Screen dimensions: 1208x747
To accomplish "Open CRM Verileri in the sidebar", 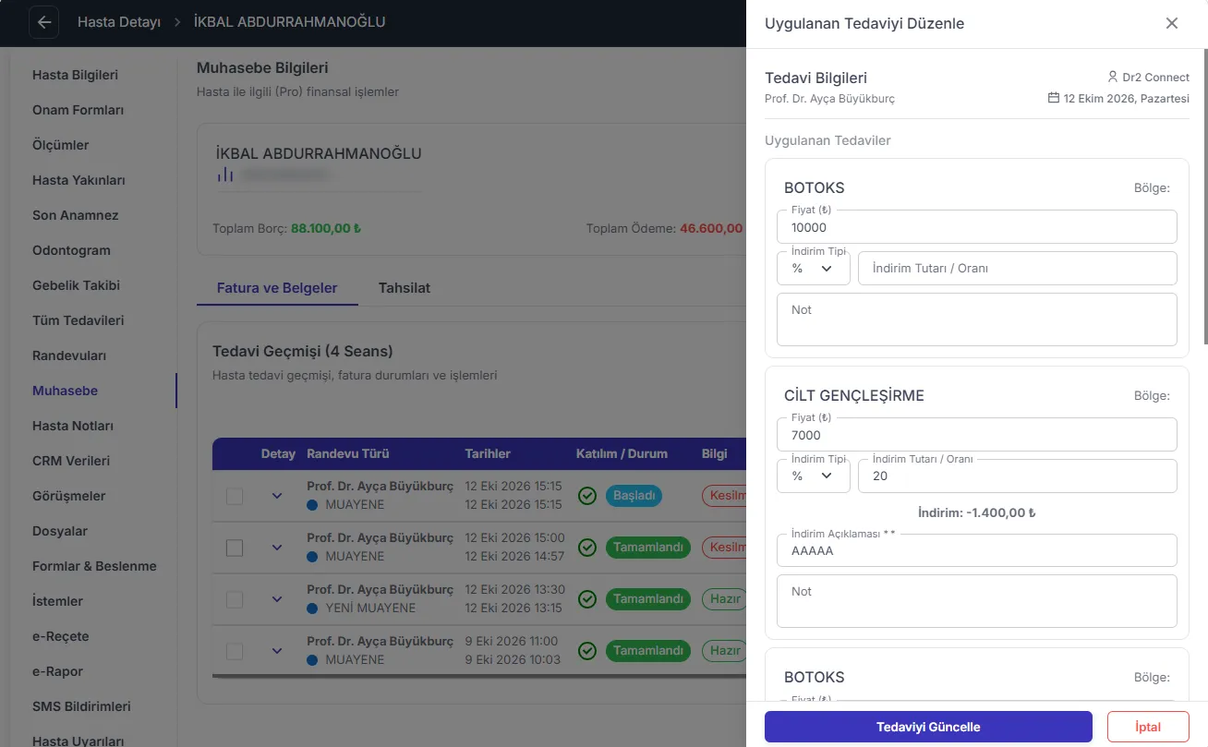I will point(71,461).
